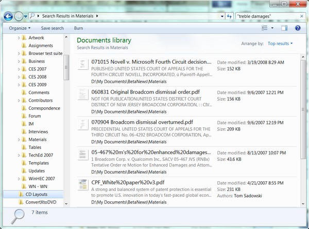The width and height of the screenshot is (309, 229).
Task: Click thumbnail of Original Broadcom dismissal order
Action: pos(83,94)
